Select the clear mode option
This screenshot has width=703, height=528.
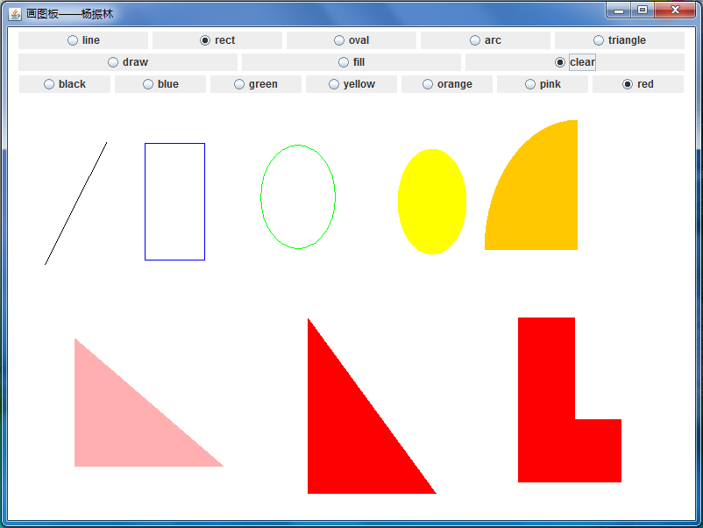pyautogui.click(x=575, y=62)
